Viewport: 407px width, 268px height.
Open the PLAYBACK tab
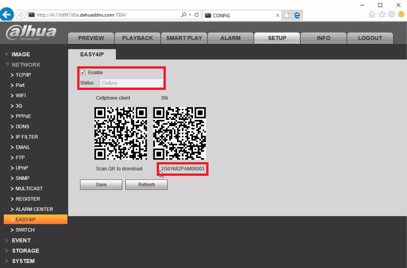click(137, 38)
